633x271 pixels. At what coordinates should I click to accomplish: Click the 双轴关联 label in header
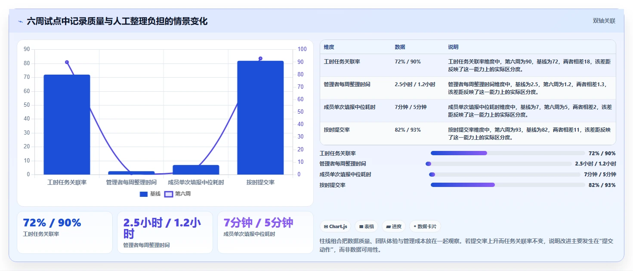pos(604,21)
